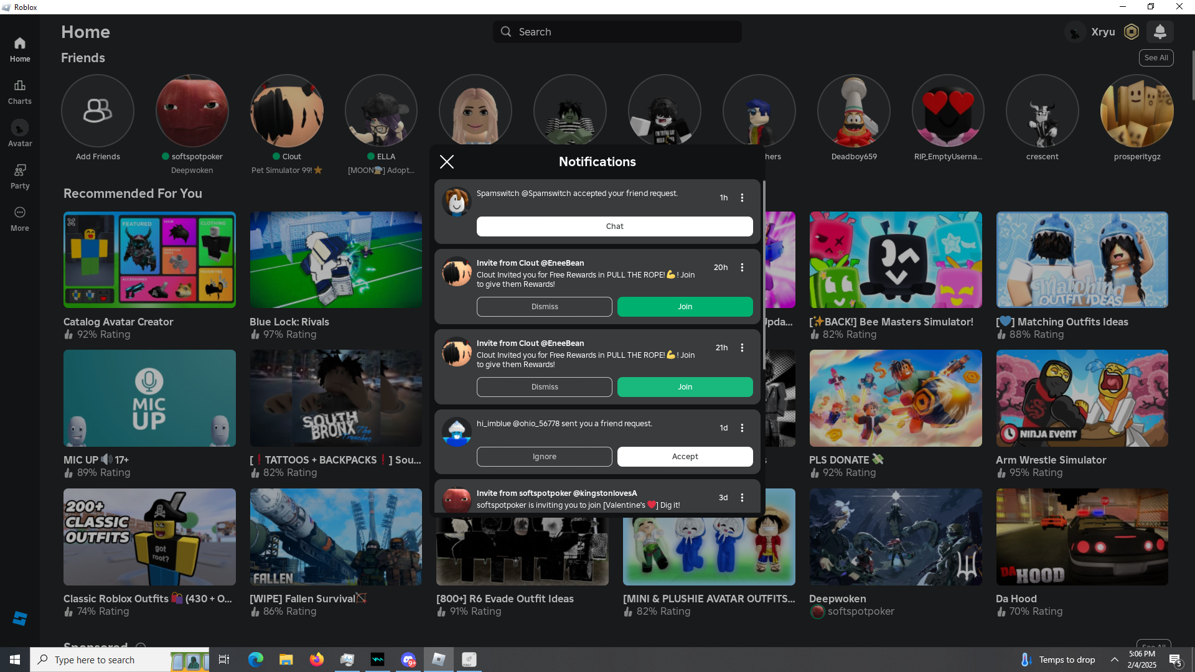Open Charts from the sidebar
Image resolution: width=1195 pixels, height=672 pixels.
coord(20,91)
